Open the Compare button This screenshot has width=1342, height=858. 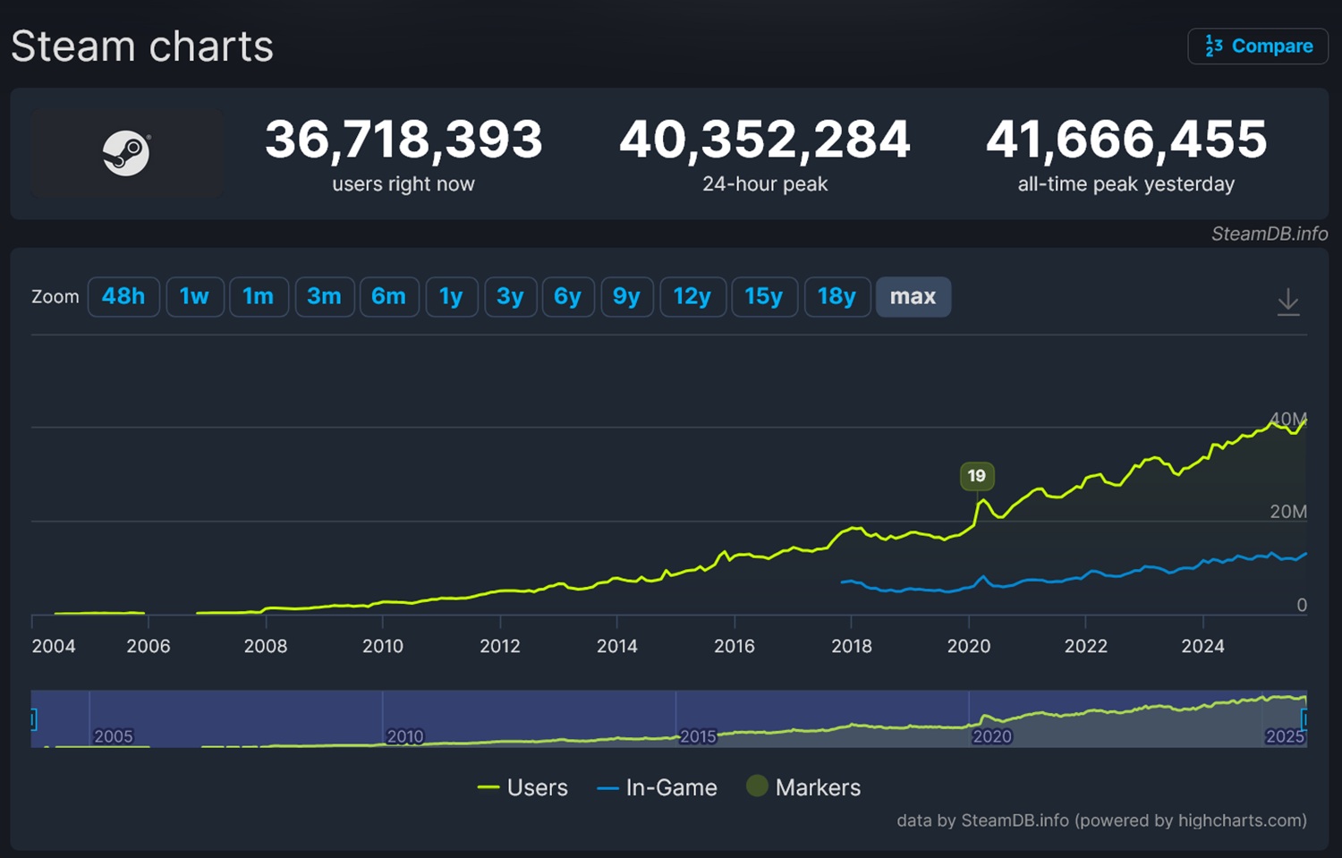click(1257, 47)
